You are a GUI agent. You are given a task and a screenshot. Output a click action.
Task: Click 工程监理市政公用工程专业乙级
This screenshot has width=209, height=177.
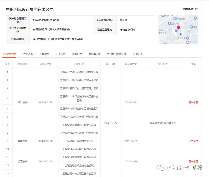pos(79,174)
